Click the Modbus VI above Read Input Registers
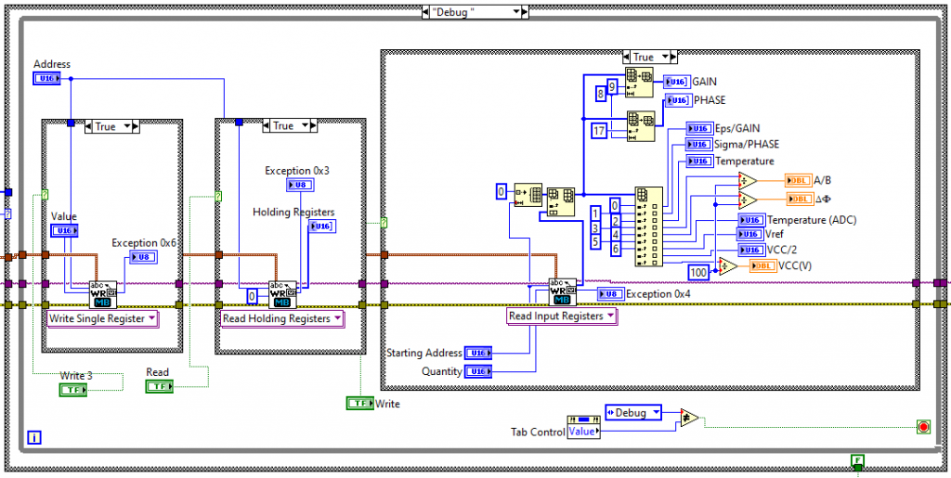 [x=563, y=292]
